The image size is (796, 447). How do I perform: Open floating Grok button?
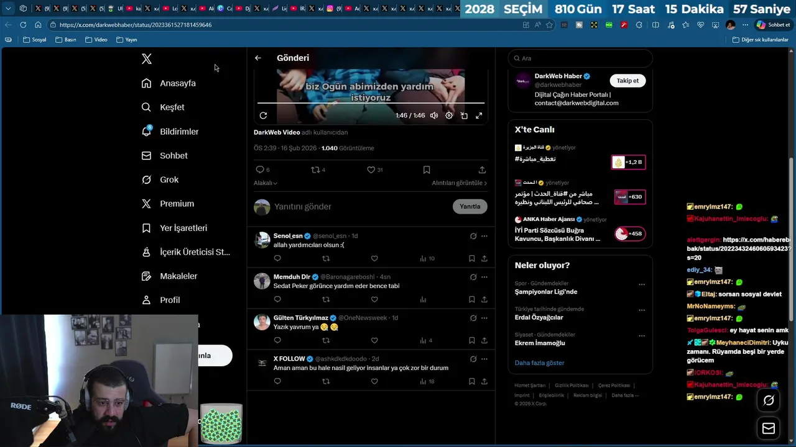769,400
